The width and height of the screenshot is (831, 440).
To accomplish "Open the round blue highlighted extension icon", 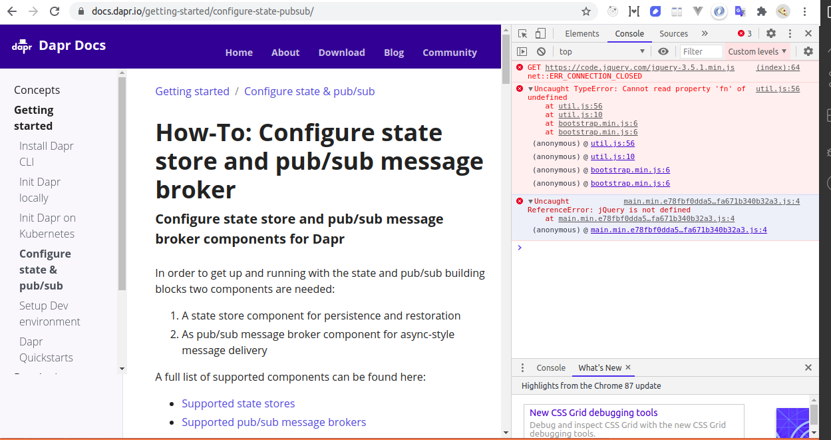I will click(719, 11).
